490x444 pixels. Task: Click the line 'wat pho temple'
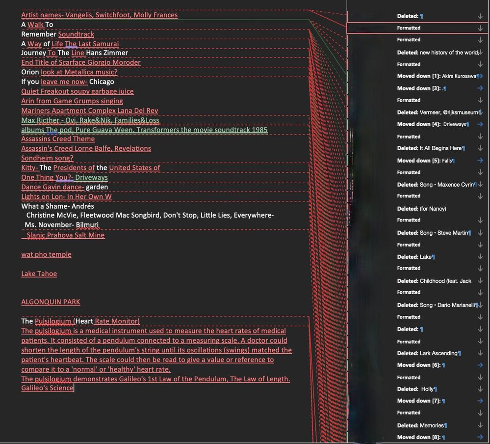coord(46,255)
